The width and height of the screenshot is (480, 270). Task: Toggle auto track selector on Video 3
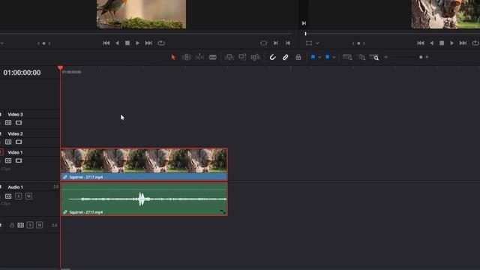coord(8,123)
